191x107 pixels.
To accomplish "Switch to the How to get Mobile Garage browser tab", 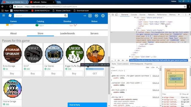I will pos(15,2).
